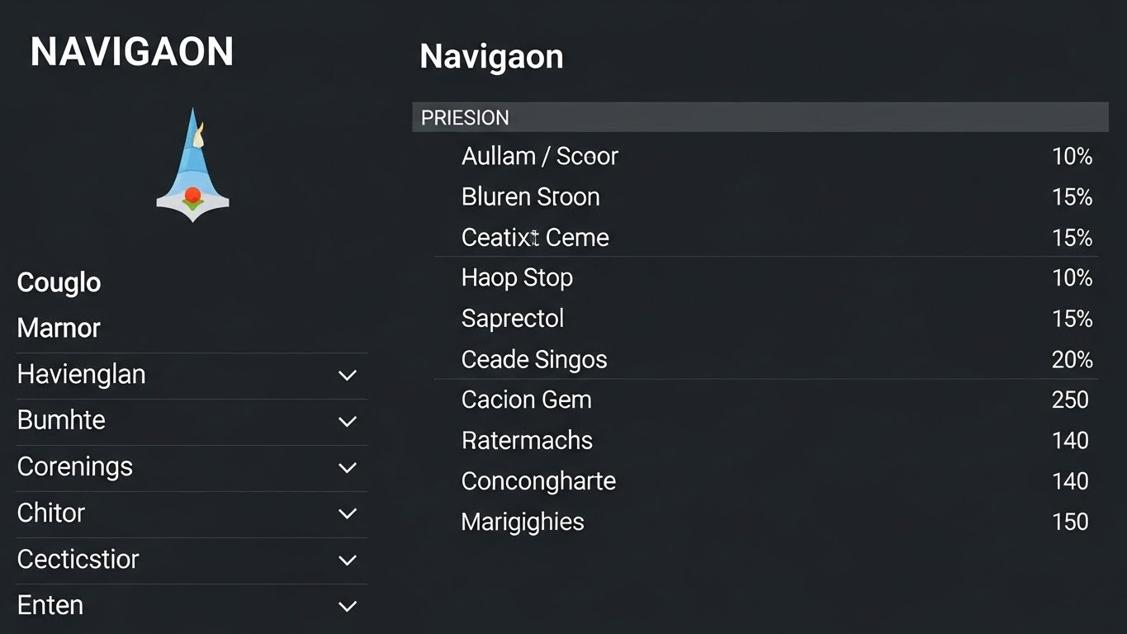The width and height of the screenshot is (1127, 634).
Task: Select the Bluren Sroon entry
Action: pyautogui.click(x=530, y=196)
